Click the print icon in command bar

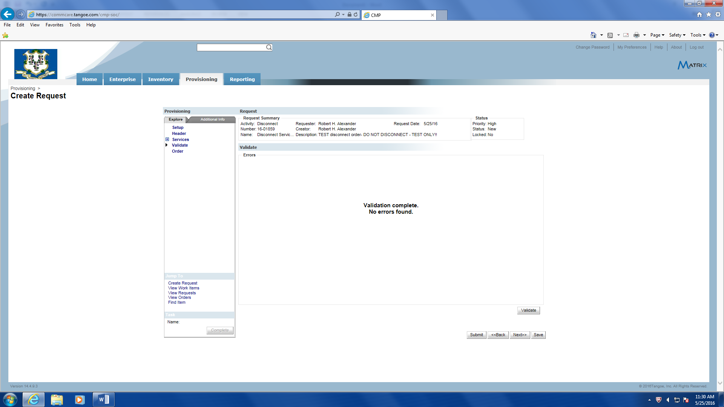637,35
